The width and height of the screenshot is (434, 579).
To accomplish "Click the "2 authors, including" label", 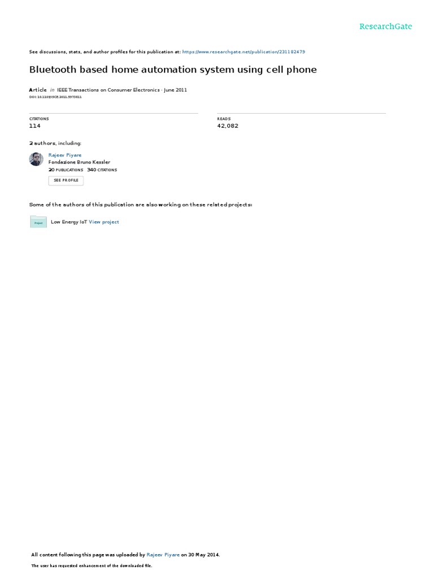I will 55,143.
